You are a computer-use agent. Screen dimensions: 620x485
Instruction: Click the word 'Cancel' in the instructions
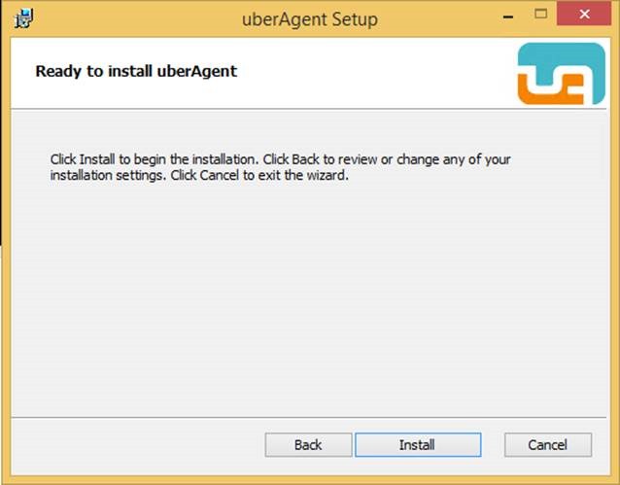coord(219,175)
